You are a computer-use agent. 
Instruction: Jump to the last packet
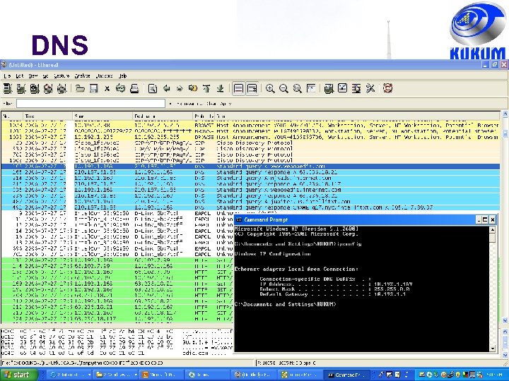(220, 88)
